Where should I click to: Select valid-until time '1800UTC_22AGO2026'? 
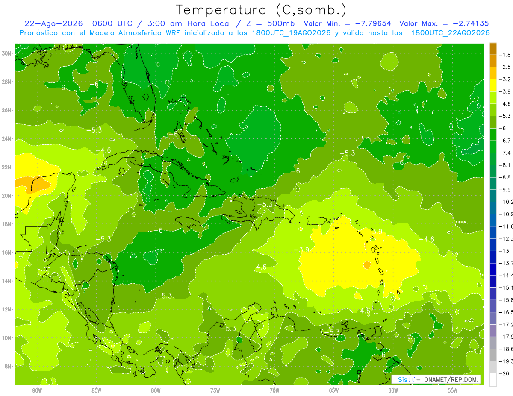(450, 33)
